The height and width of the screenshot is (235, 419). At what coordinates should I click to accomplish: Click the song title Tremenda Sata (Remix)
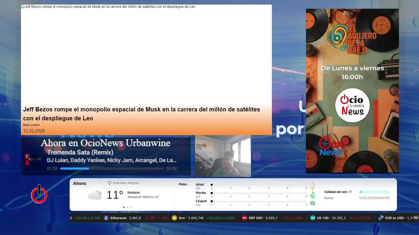(x=80, y=152)
